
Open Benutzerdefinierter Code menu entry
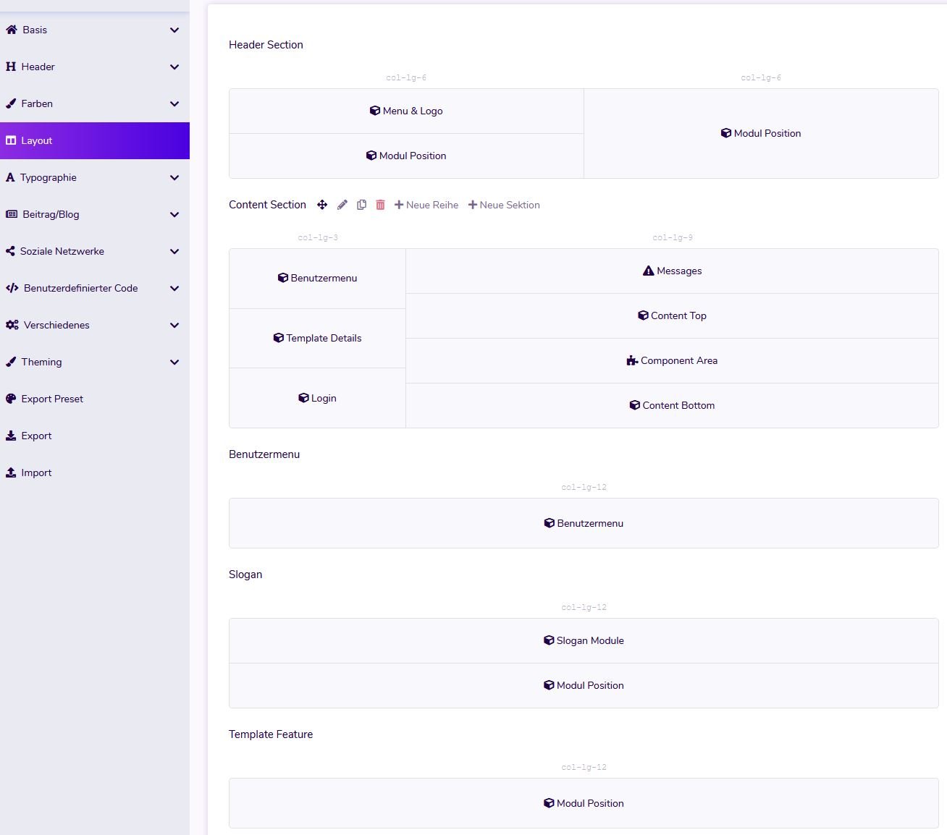[x=80, y=288]
